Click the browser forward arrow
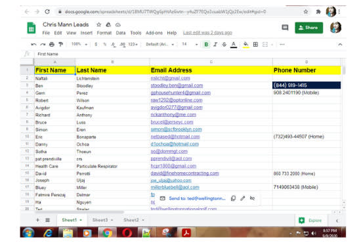 (x=37, y=12)
